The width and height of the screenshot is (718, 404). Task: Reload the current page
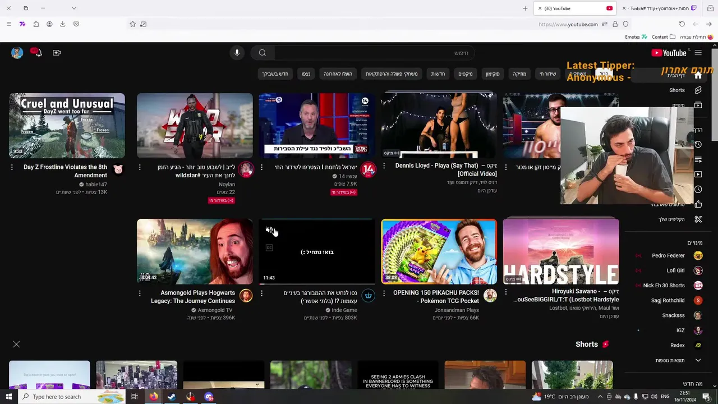682,24
